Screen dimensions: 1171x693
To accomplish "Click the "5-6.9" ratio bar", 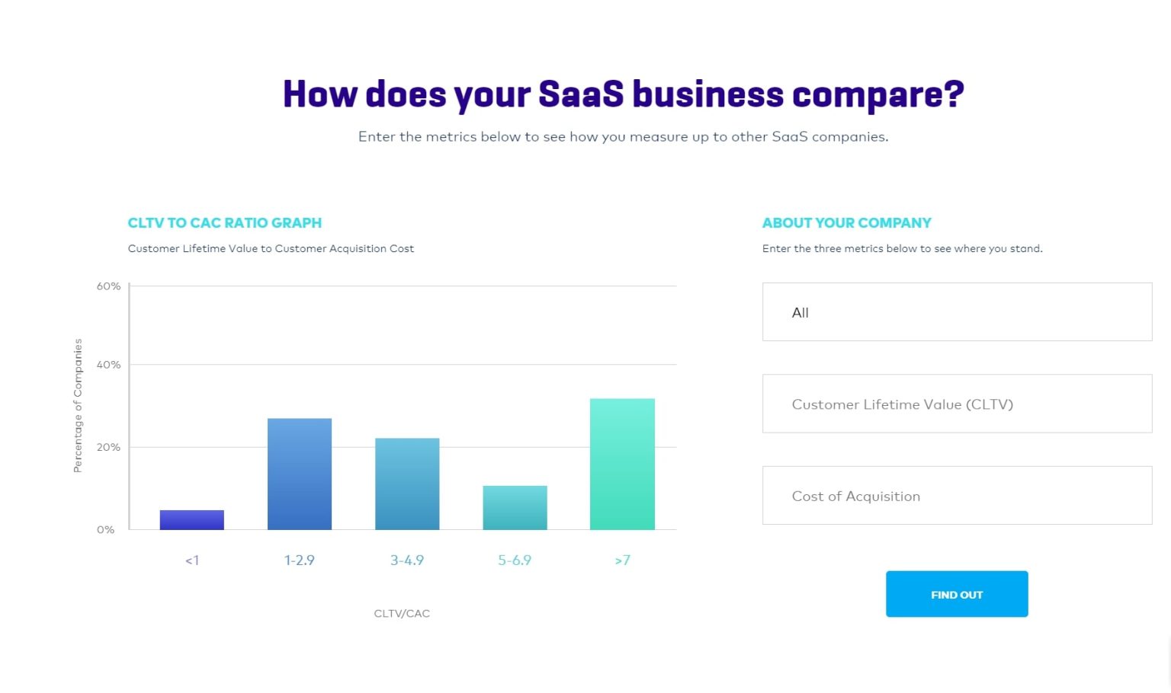I will click(515, 507).
